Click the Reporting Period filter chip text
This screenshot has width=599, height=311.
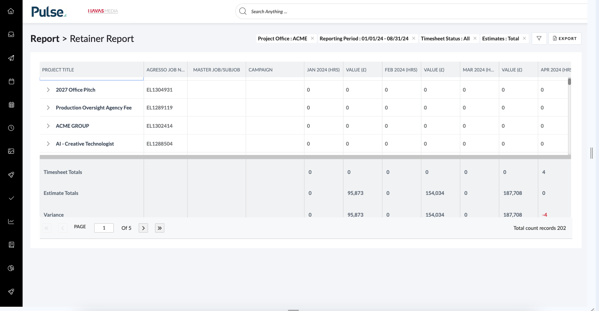tap(364, 38)
